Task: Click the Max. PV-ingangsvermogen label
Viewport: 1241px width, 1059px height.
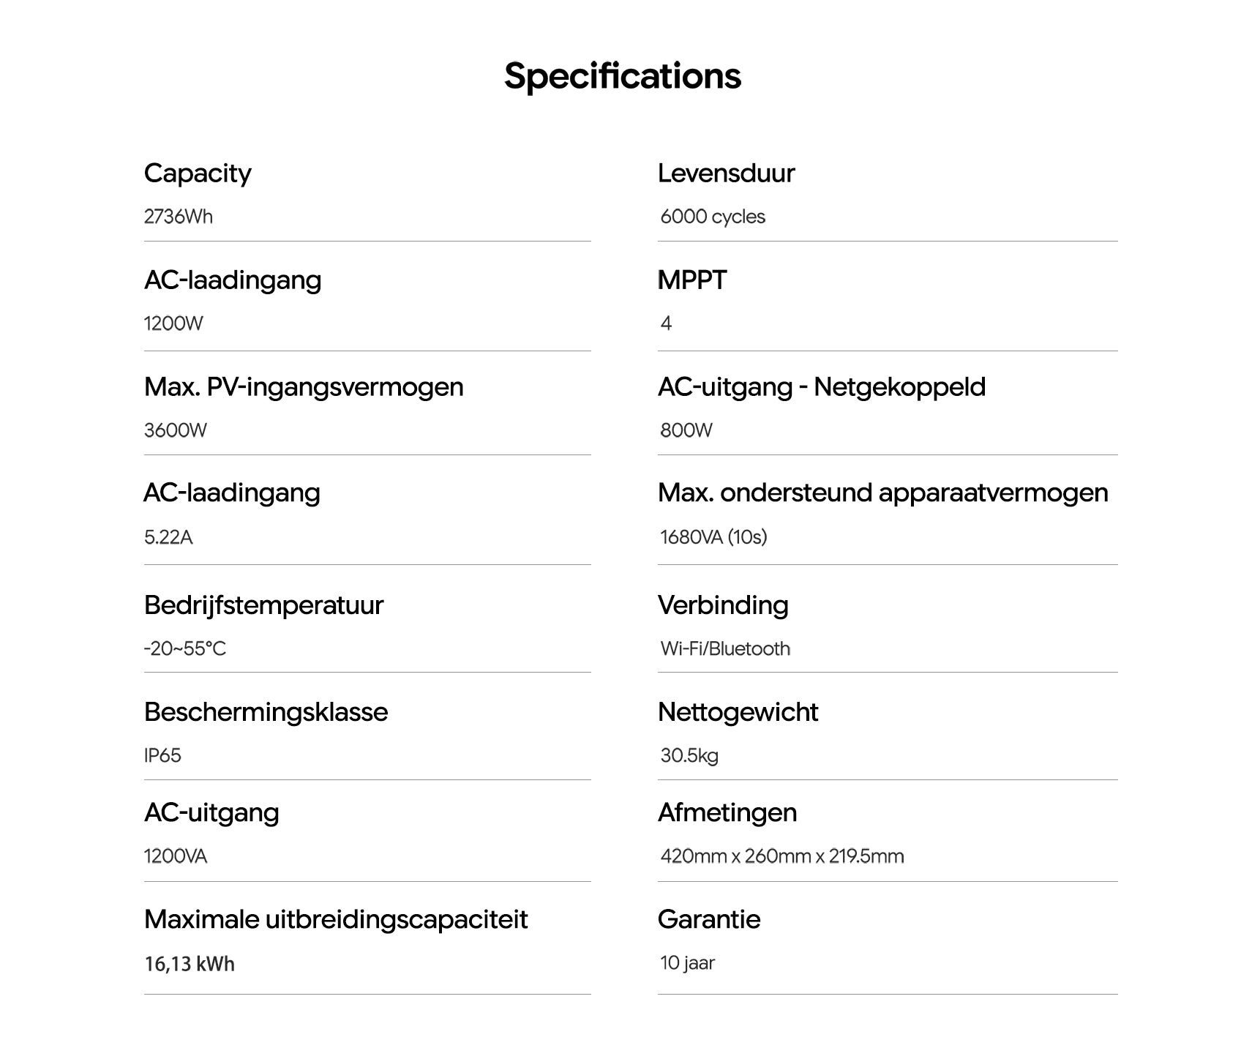Action: pos(304,387)
